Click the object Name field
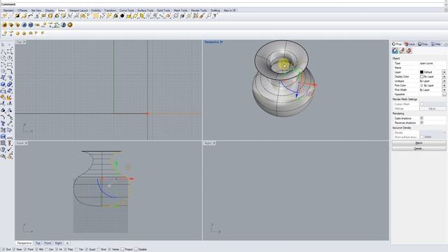 click(433, 68)
